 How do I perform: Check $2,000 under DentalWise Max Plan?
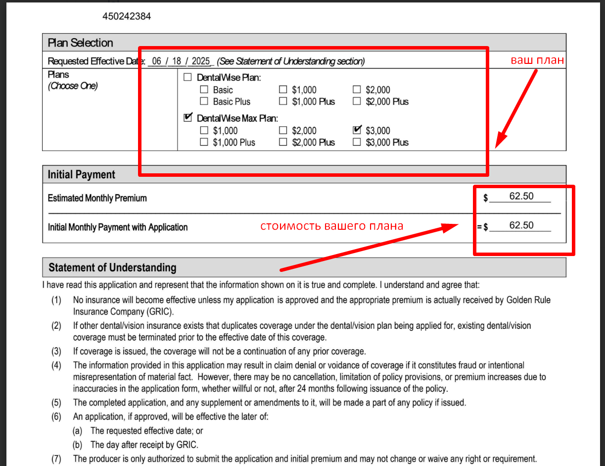click(x=283, y=131)
